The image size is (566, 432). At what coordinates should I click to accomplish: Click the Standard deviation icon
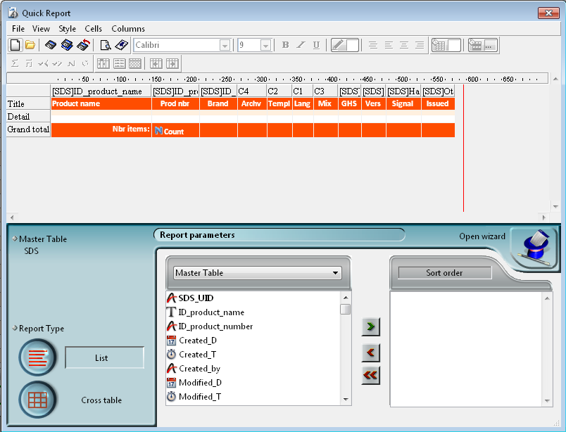click(x=85, y=63)
